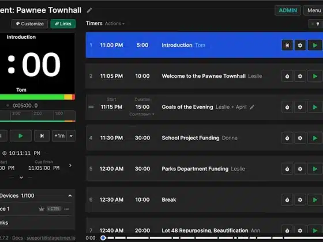Click the 30:00 duration for School Project Funding

coord(142,138)
